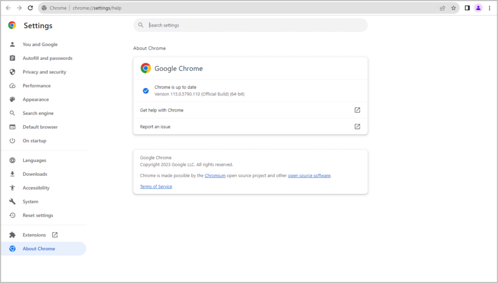The width and height of the screenshot is (498, 283).
Task: Click Report an issue row
Action: 250,127
